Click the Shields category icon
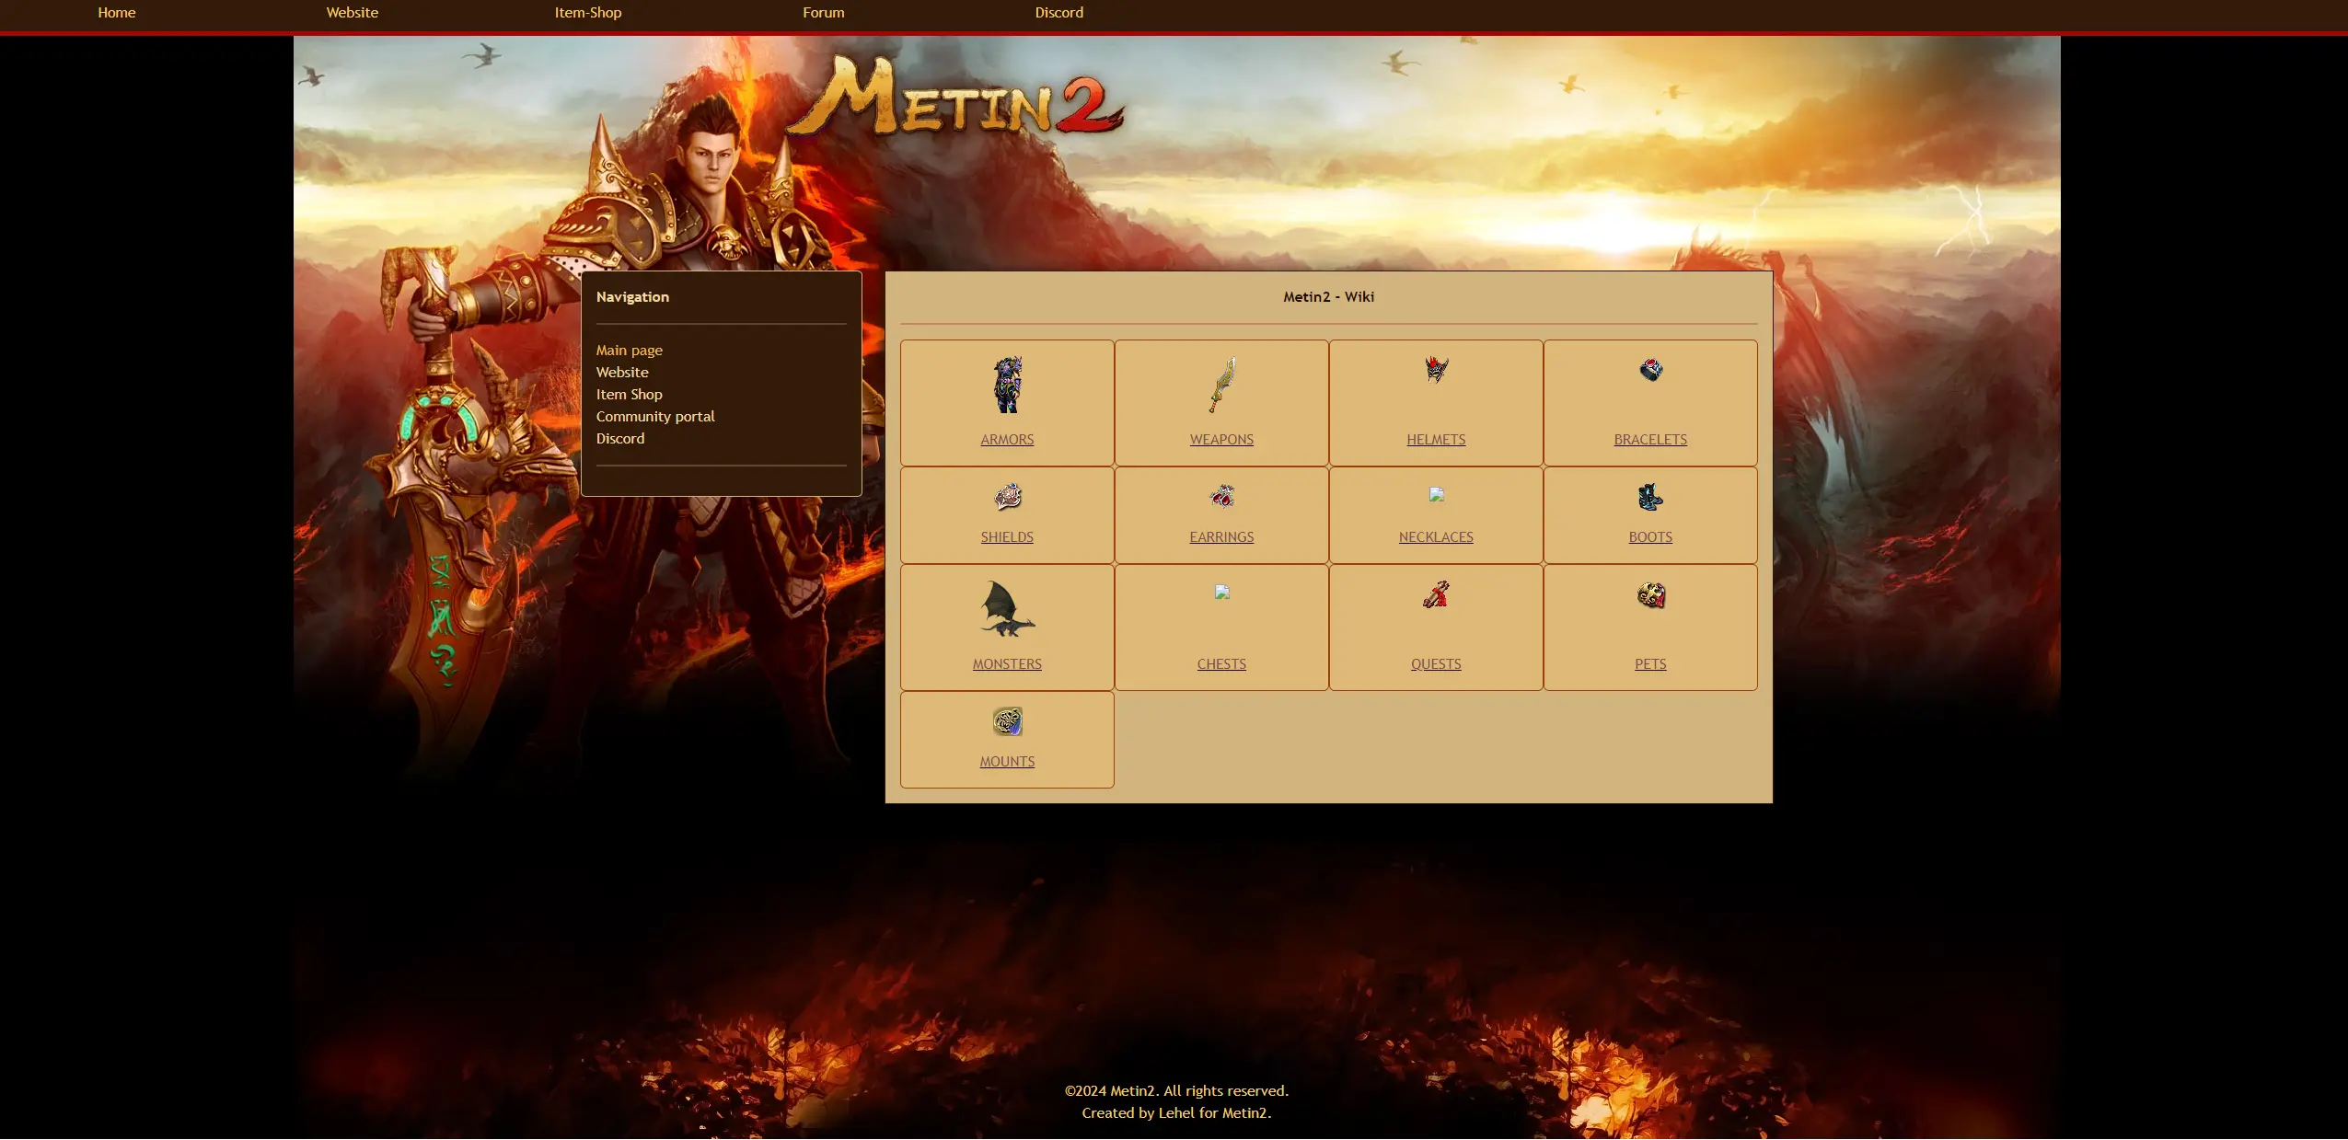The width and height of the screenshot is (2348, 1140). click(1007, 497)
